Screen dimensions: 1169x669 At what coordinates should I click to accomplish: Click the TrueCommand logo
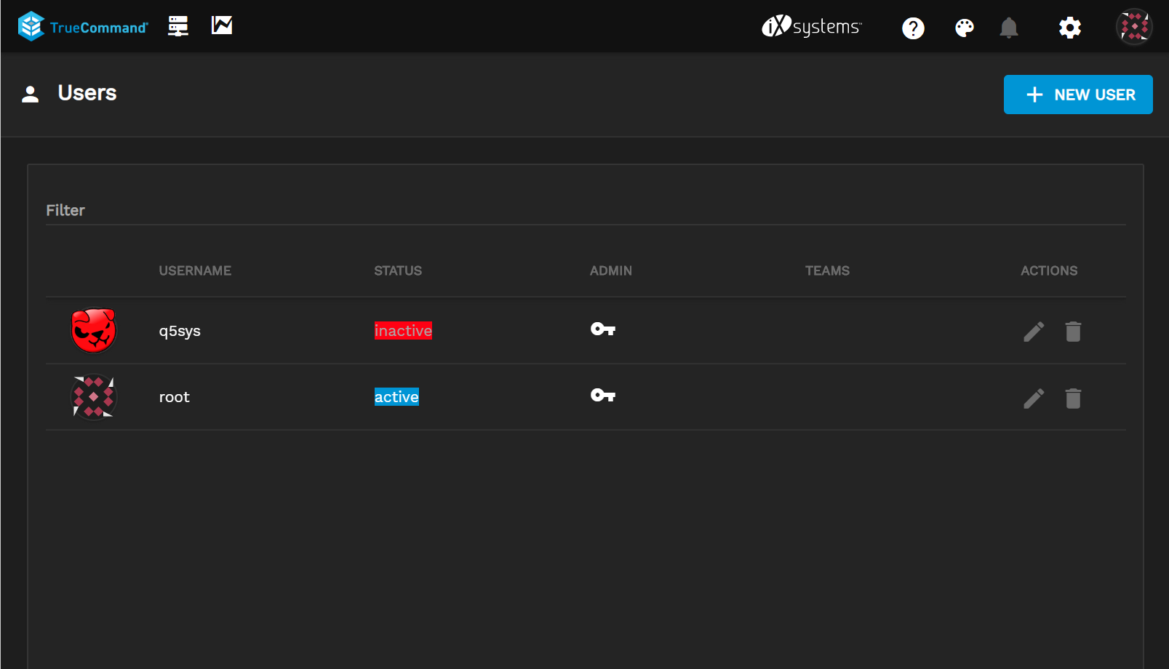tap(81, 25)
